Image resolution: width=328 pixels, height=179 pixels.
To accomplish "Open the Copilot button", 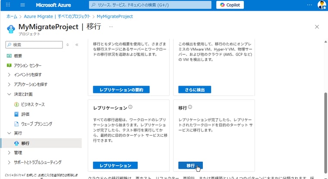I will pyautogui.click(x=230, y=5).
